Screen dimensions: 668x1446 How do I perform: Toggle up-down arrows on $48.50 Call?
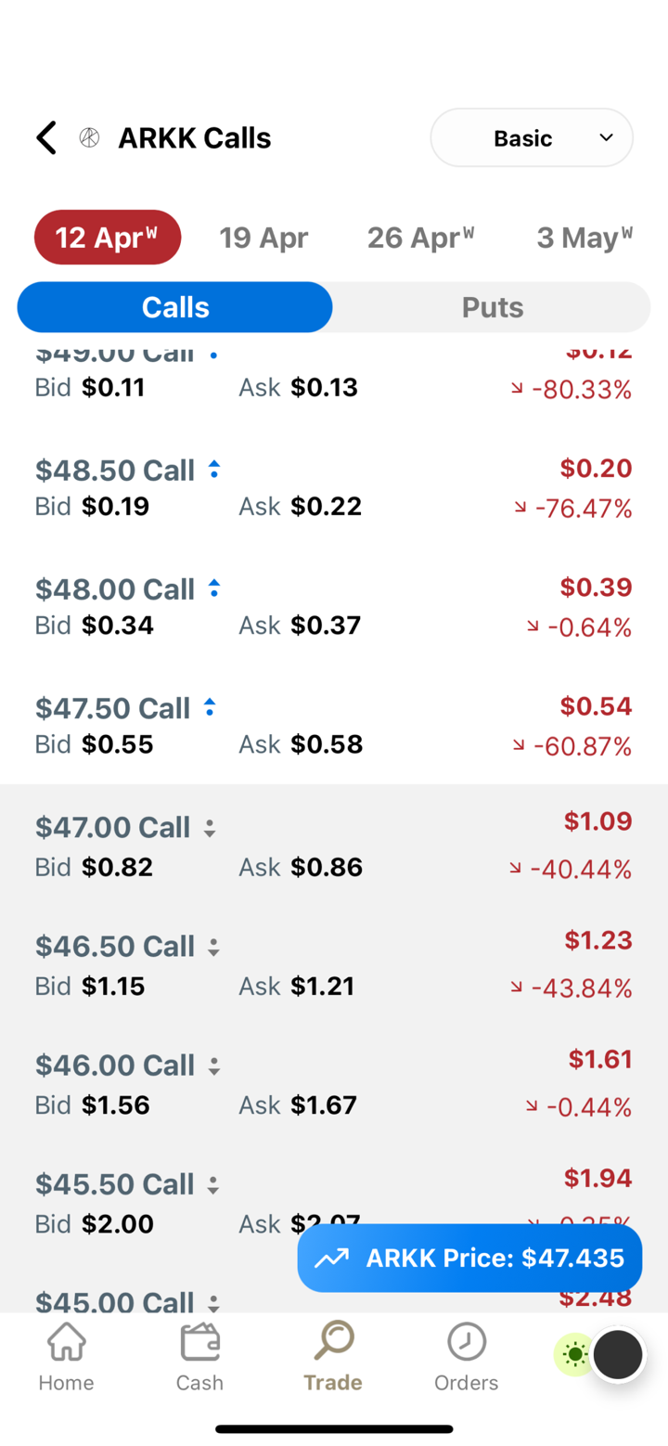pyautogui.click(x=214, y=470)
